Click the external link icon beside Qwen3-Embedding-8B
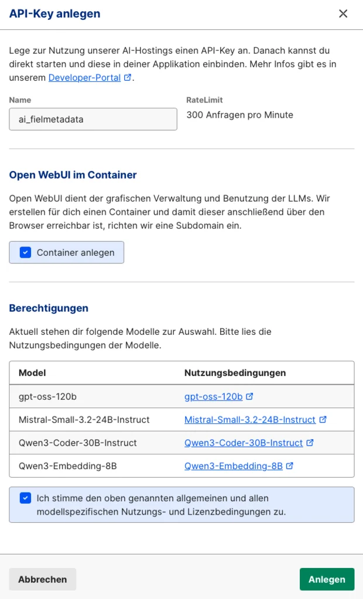Viewport: 363px width, 599px height. [289, 467]
